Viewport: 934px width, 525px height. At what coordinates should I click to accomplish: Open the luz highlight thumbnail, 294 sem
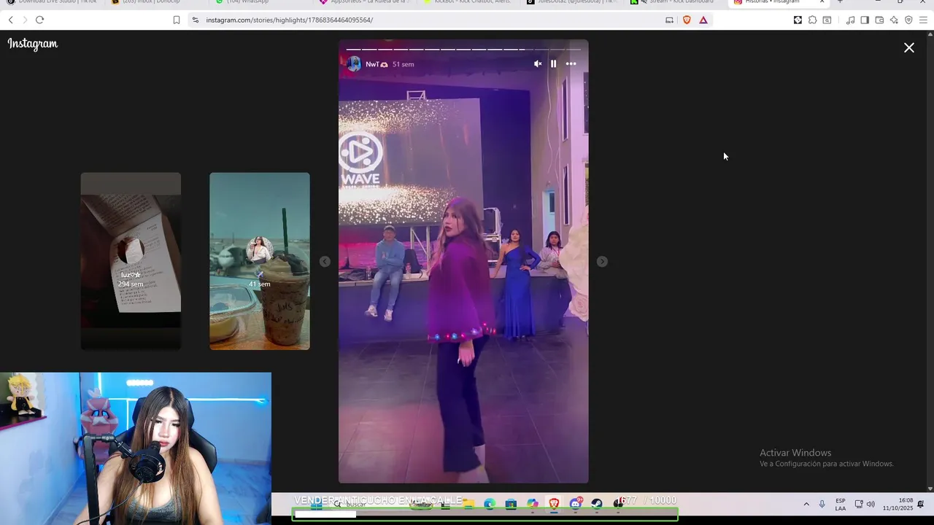click(x=131, y=261)
